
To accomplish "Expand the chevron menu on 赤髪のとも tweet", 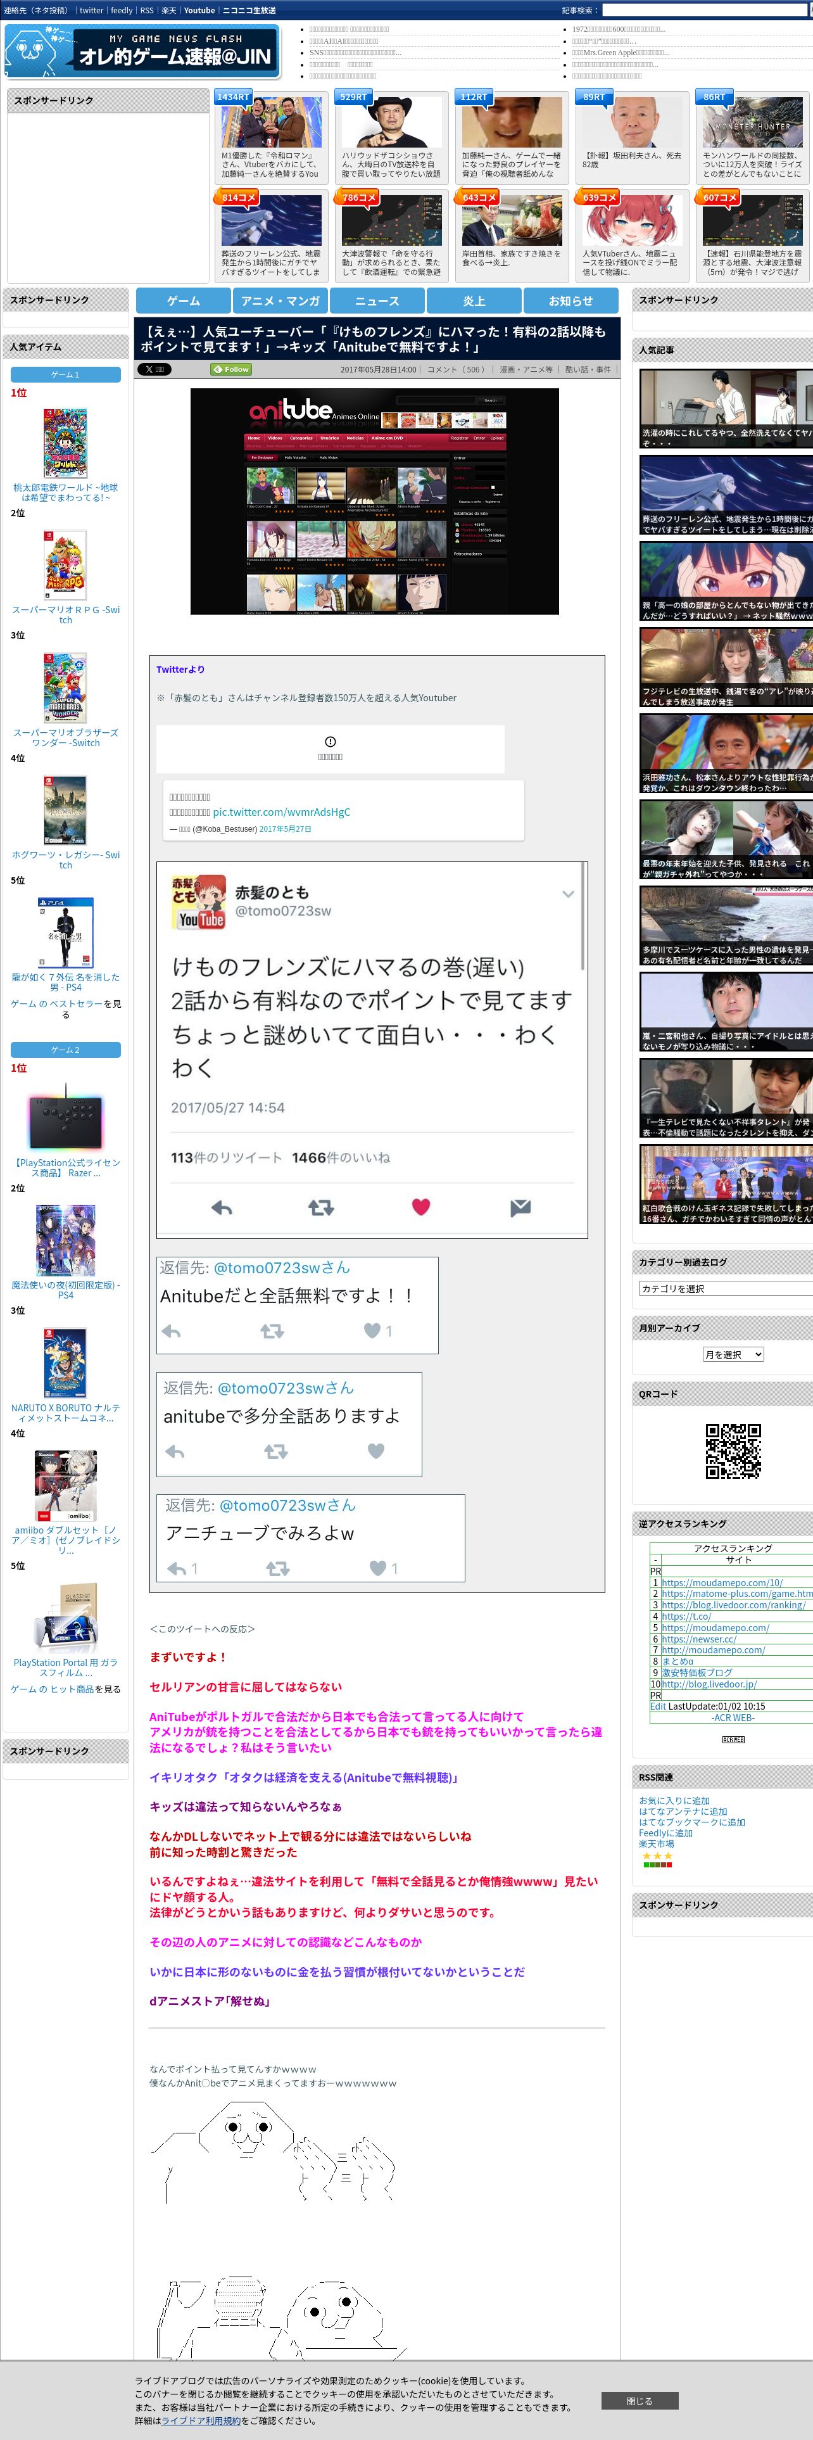I will point(568,894).
